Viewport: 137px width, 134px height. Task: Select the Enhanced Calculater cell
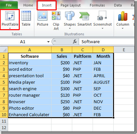point(30,115)
